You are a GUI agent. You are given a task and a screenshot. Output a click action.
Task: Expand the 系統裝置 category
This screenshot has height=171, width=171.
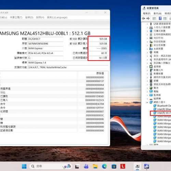pyautogui.click(x=147, y=49)
